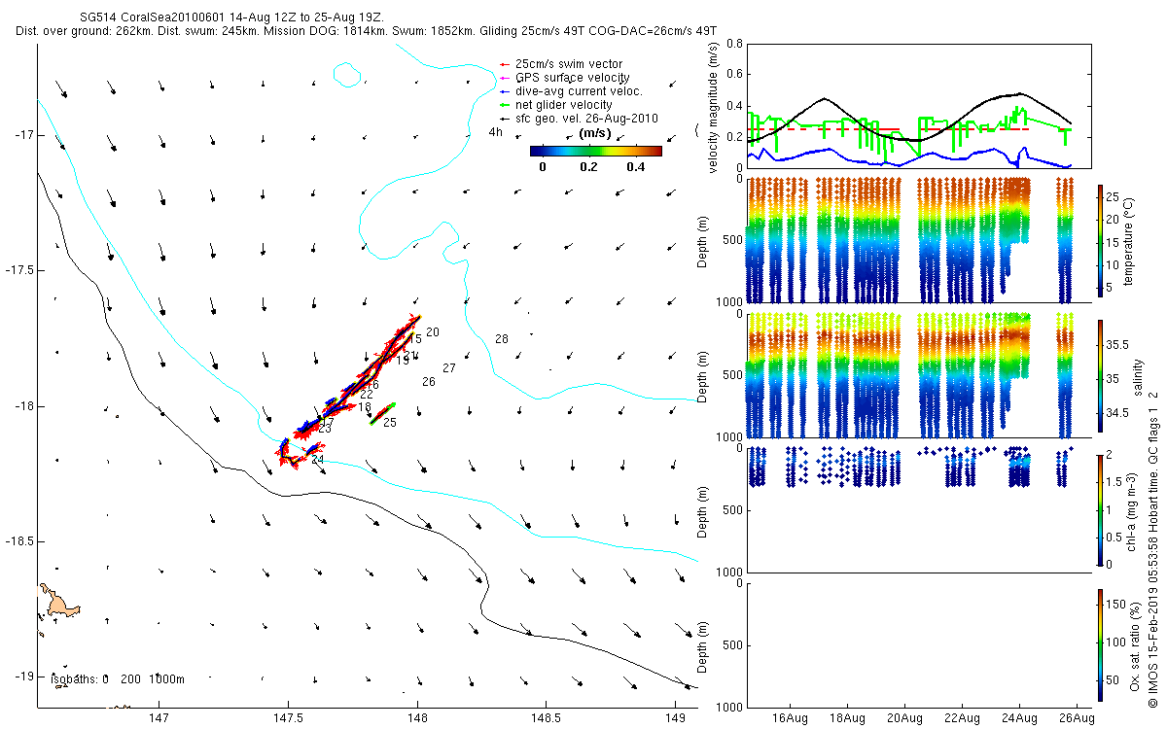The image size is (1167, 729).
Task: Click the chl-a (mg m-3) colorbar
Action: coord(1101,509)
